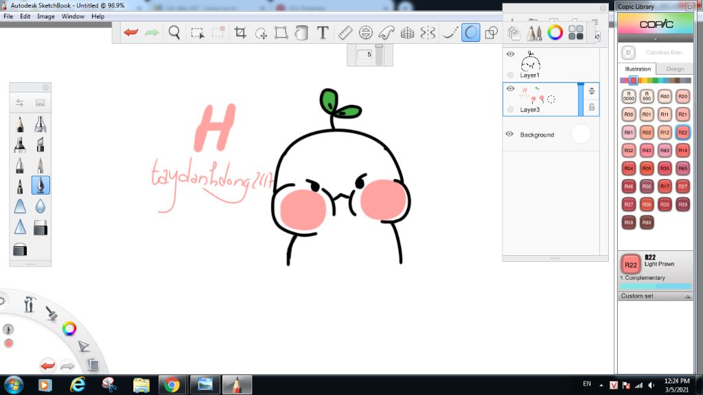Select the highlighted Inking Pen brush
Image resolution: width=703 pixels, height=395 pixels.
(41, 185)
